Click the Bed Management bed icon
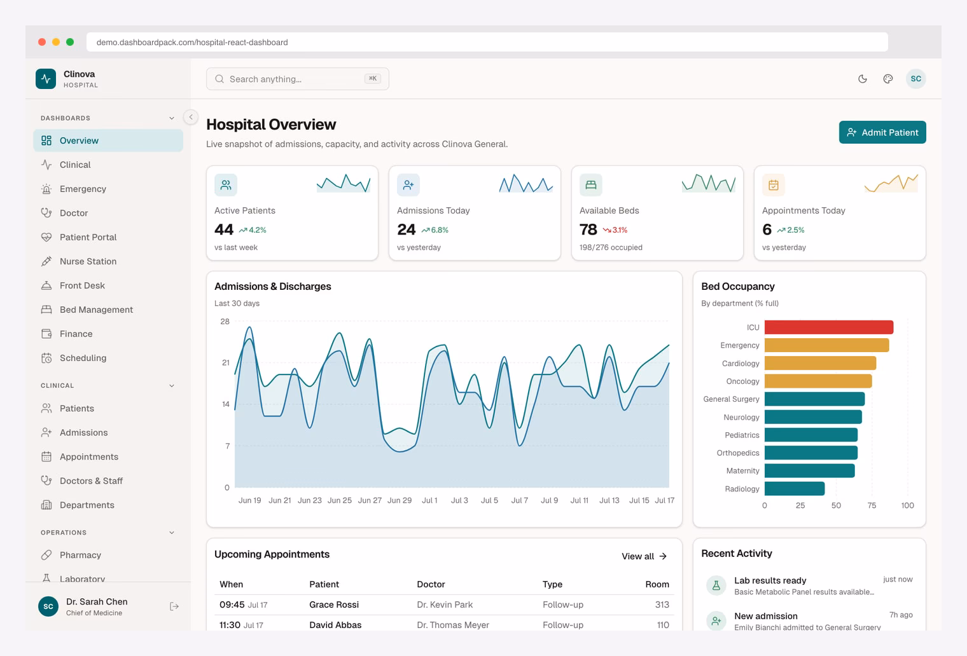967x656 pixels. pos(46,310)
